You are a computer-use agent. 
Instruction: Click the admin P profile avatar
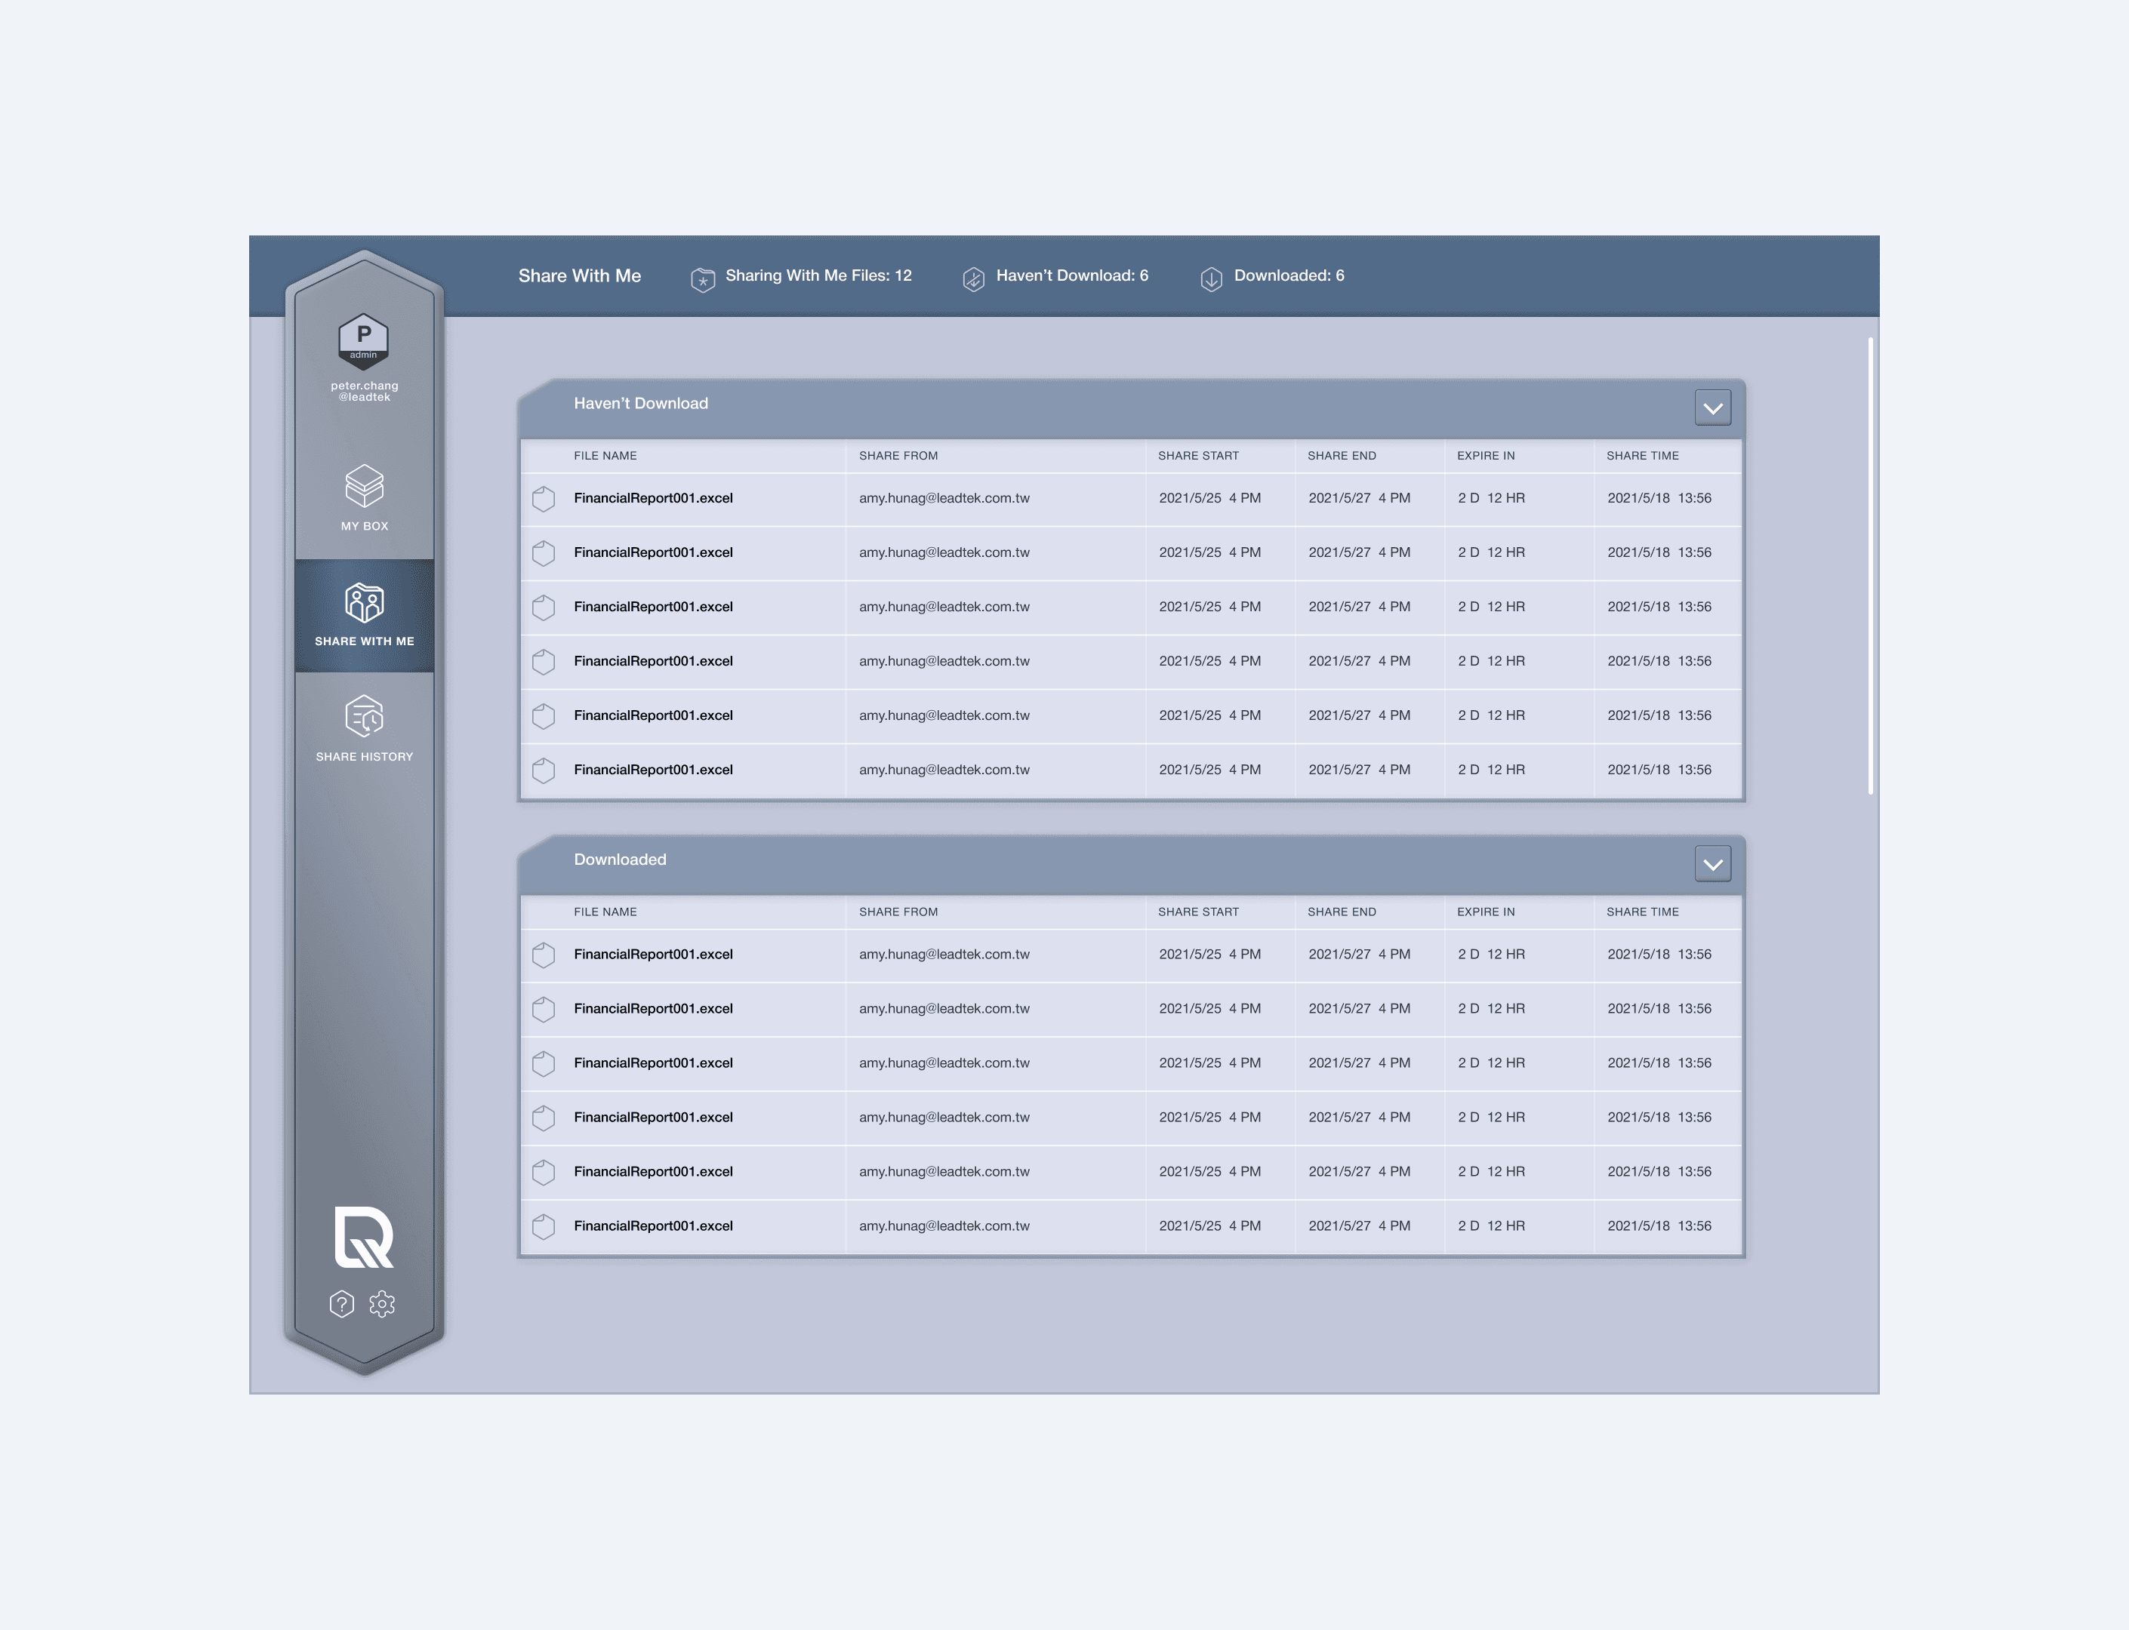click(363, 340)
